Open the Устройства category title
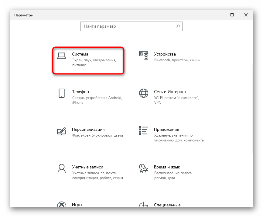 pyautogui.click(x=165, y=54)
